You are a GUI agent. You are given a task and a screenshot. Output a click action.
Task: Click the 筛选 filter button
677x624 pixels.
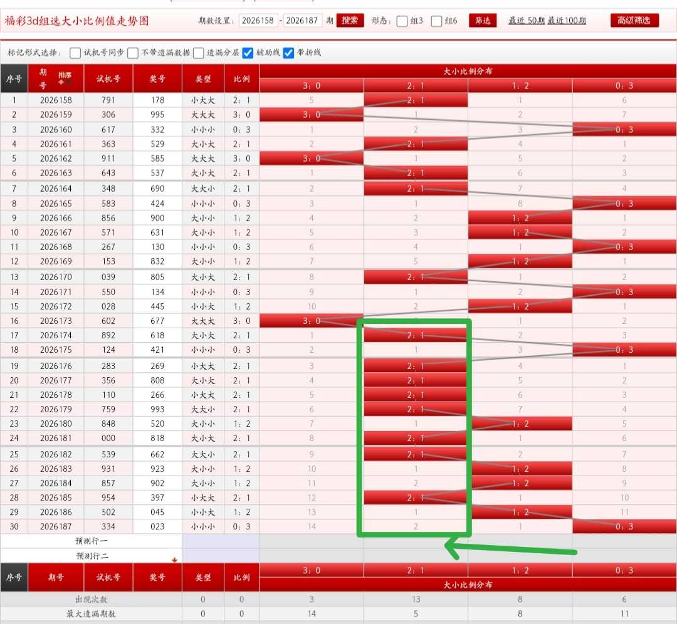point(483,20)
